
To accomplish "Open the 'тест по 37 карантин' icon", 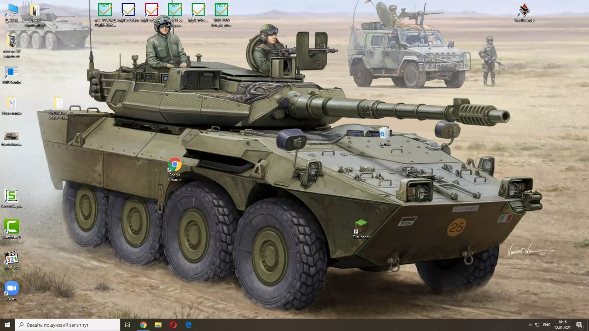I will coord(12,46).
